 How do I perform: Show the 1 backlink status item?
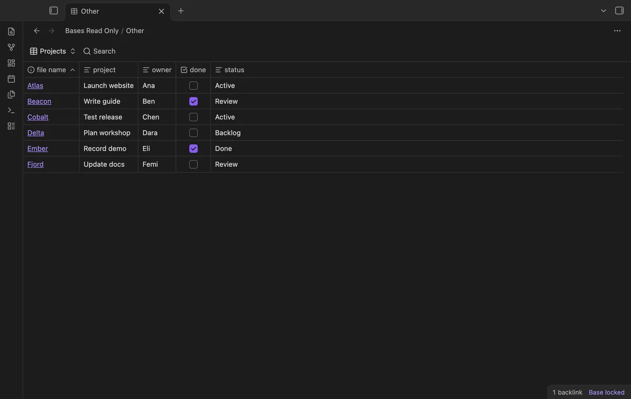tap(567, 392)
